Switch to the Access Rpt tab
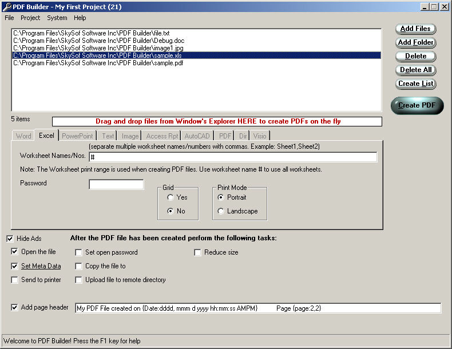Screen dimensions: 452x349 coord(162,136)
